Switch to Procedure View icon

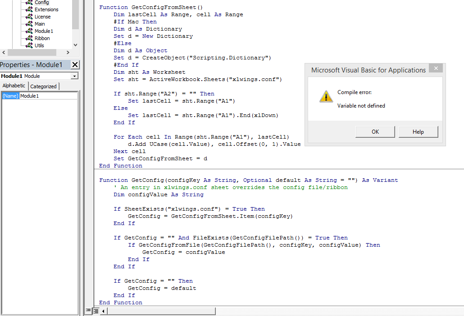(88, 311)
